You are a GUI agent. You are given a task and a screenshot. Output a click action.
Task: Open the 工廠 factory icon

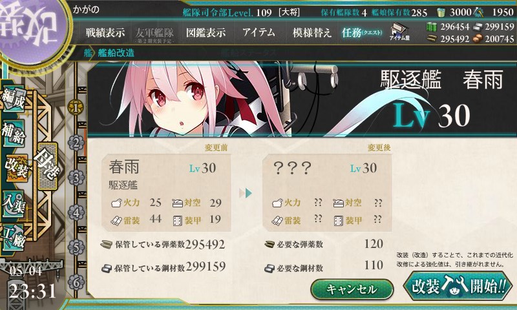point(14,237)
